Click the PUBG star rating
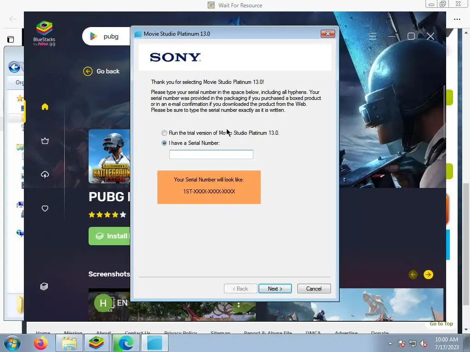The image size is (470, 352). click(107, 214)
